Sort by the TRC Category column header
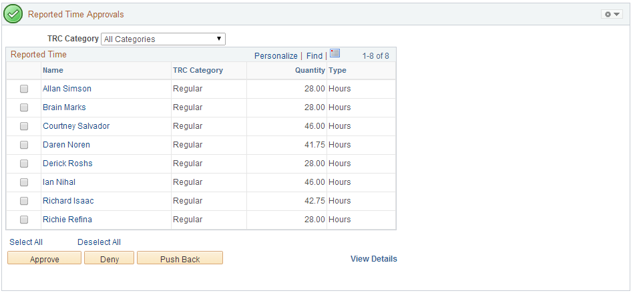 [x=198, y=70]
